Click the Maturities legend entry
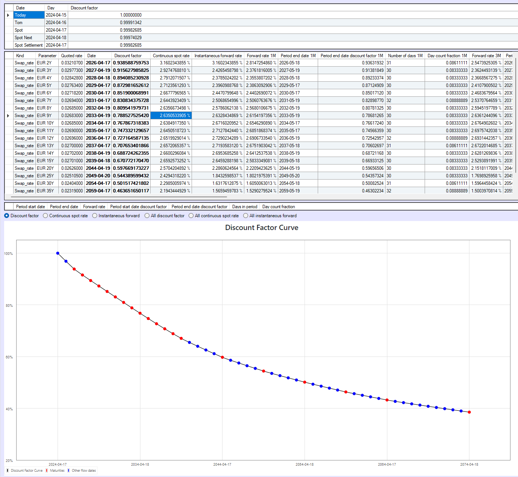The width and height of the screenshot is (518, 477). 55,471
